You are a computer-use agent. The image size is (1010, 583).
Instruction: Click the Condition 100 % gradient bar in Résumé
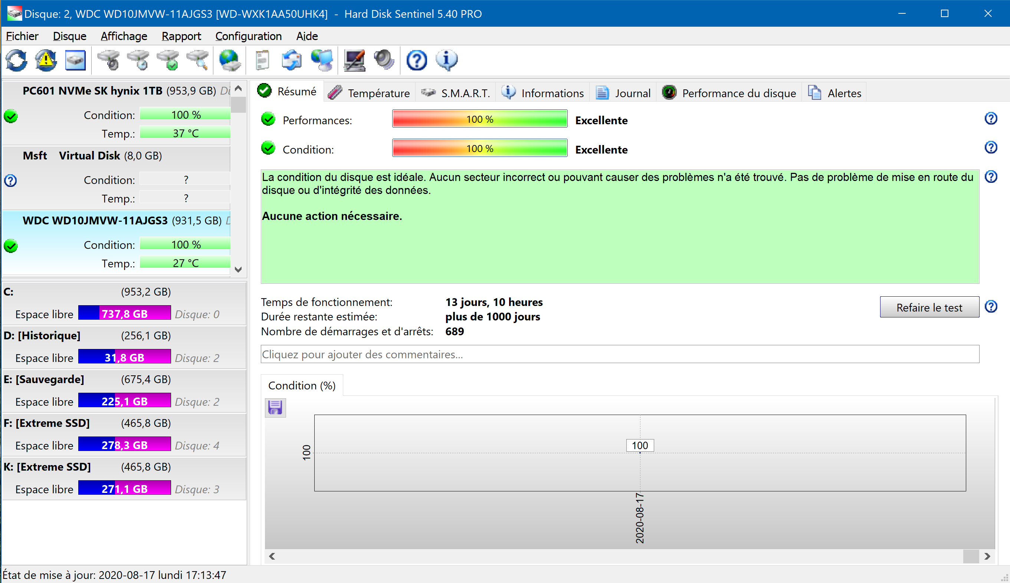pos(480,148)
